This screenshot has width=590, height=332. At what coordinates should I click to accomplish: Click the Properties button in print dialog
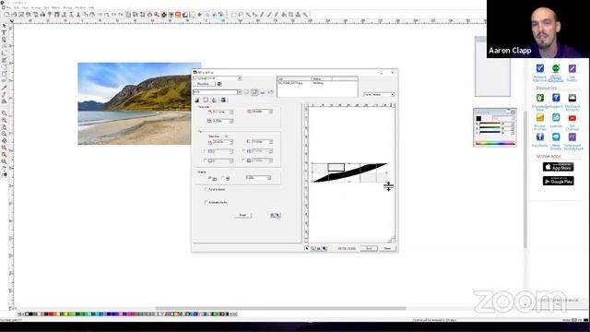click(204, 84)
